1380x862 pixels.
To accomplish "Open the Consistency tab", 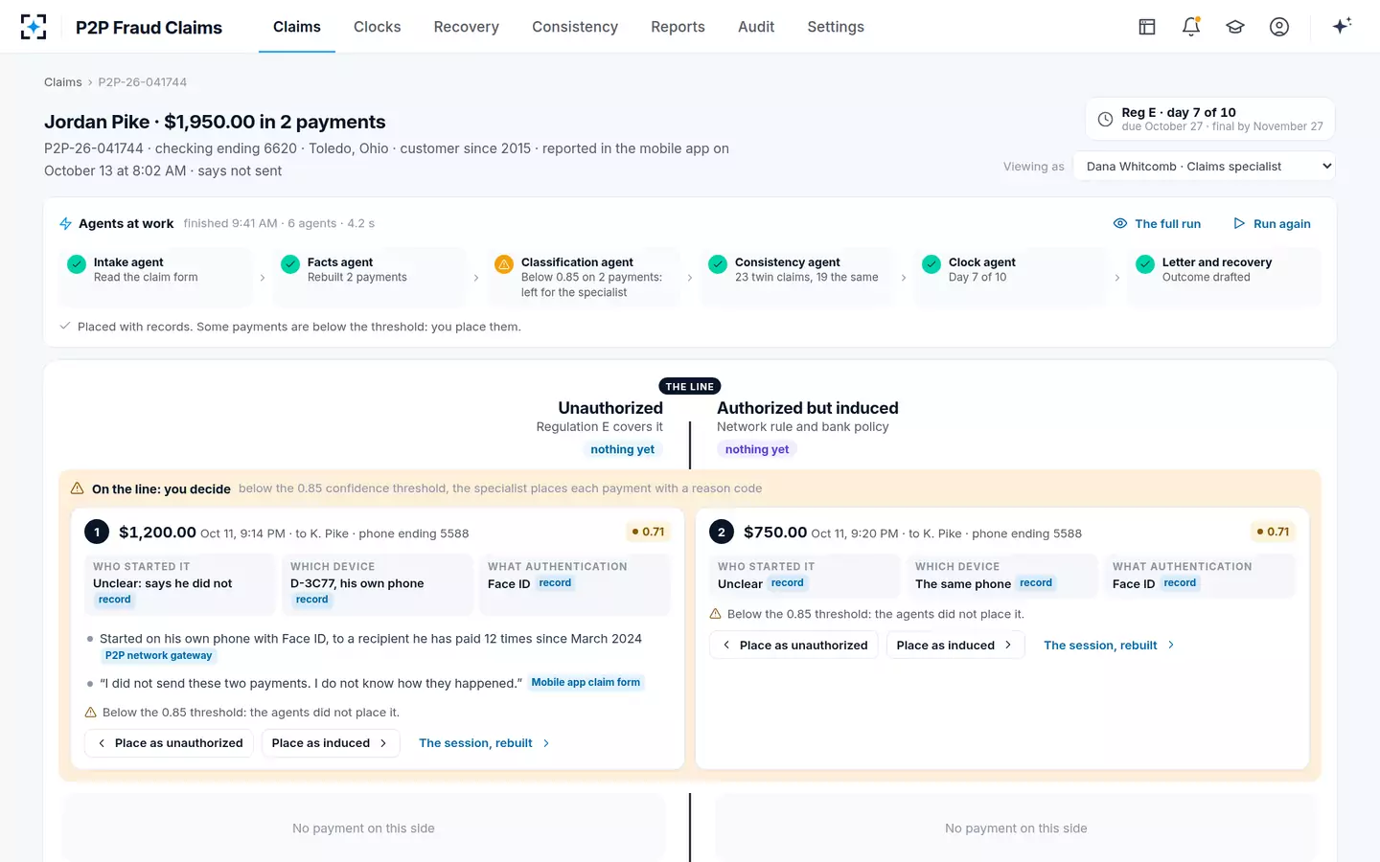I will (x=575, y=27).
